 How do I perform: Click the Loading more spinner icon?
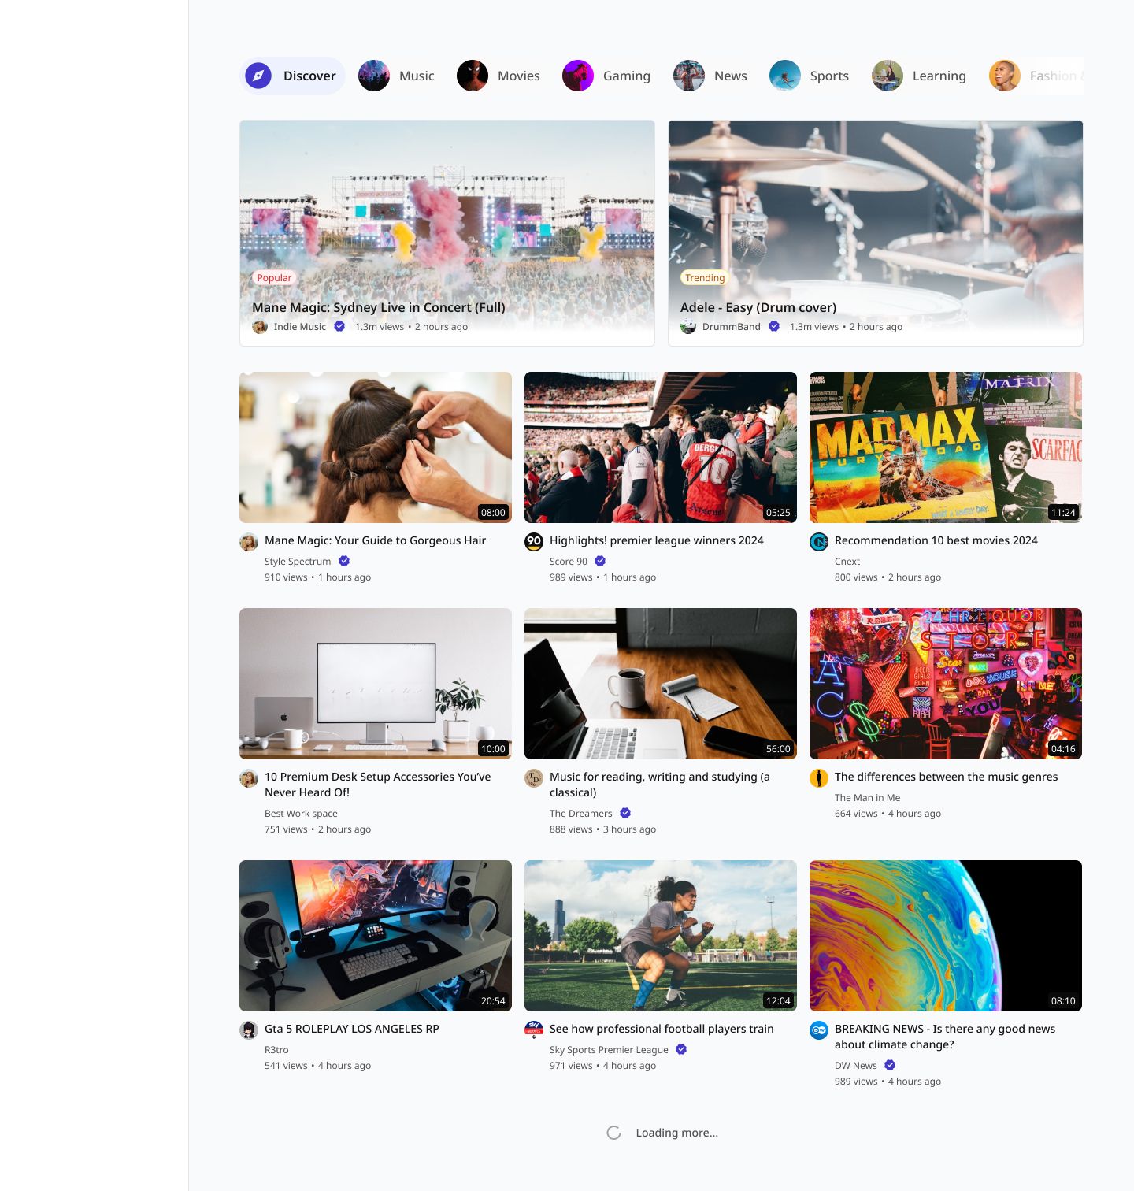pyautogui.click(x=614, y=1133)
